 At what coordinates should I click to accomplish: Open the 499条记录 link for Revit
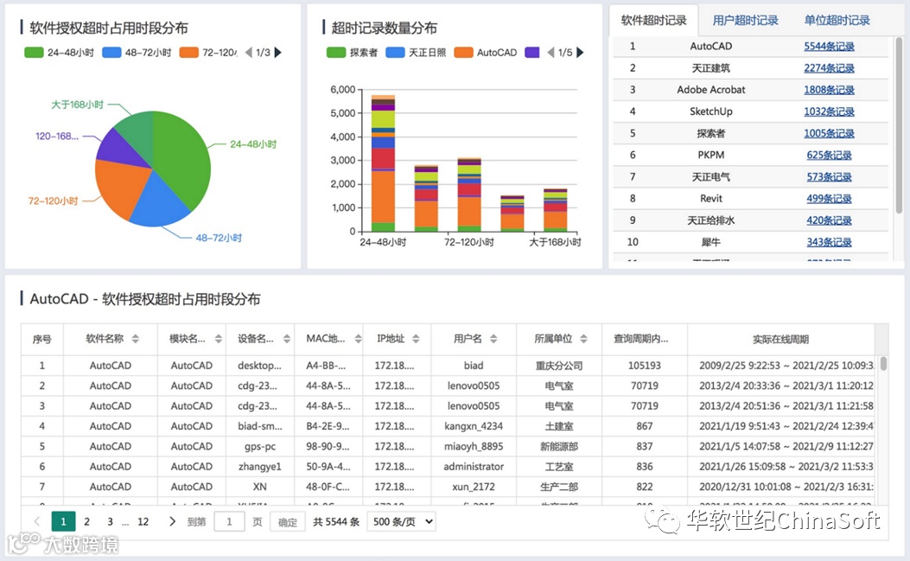click(x=829, y=199)
